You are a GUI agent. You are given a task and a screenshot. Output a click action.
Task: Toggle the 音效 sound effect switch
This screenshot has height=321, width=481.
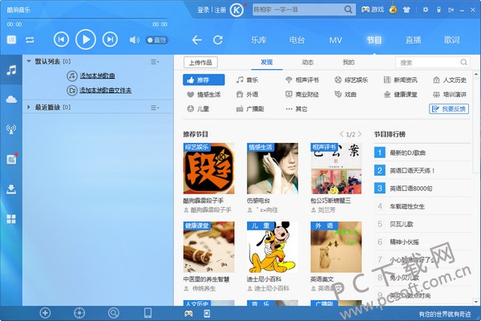[x=157, y=40]
